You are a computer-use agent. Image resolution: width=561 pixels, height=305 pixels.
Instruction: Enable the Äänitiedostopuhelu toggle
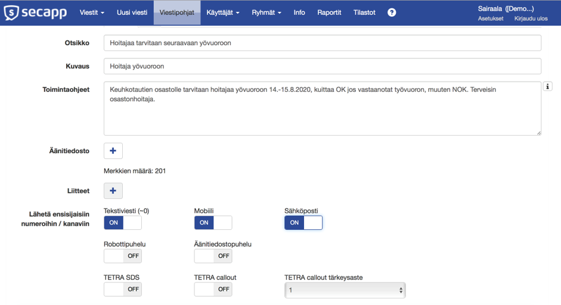[213, 256]
